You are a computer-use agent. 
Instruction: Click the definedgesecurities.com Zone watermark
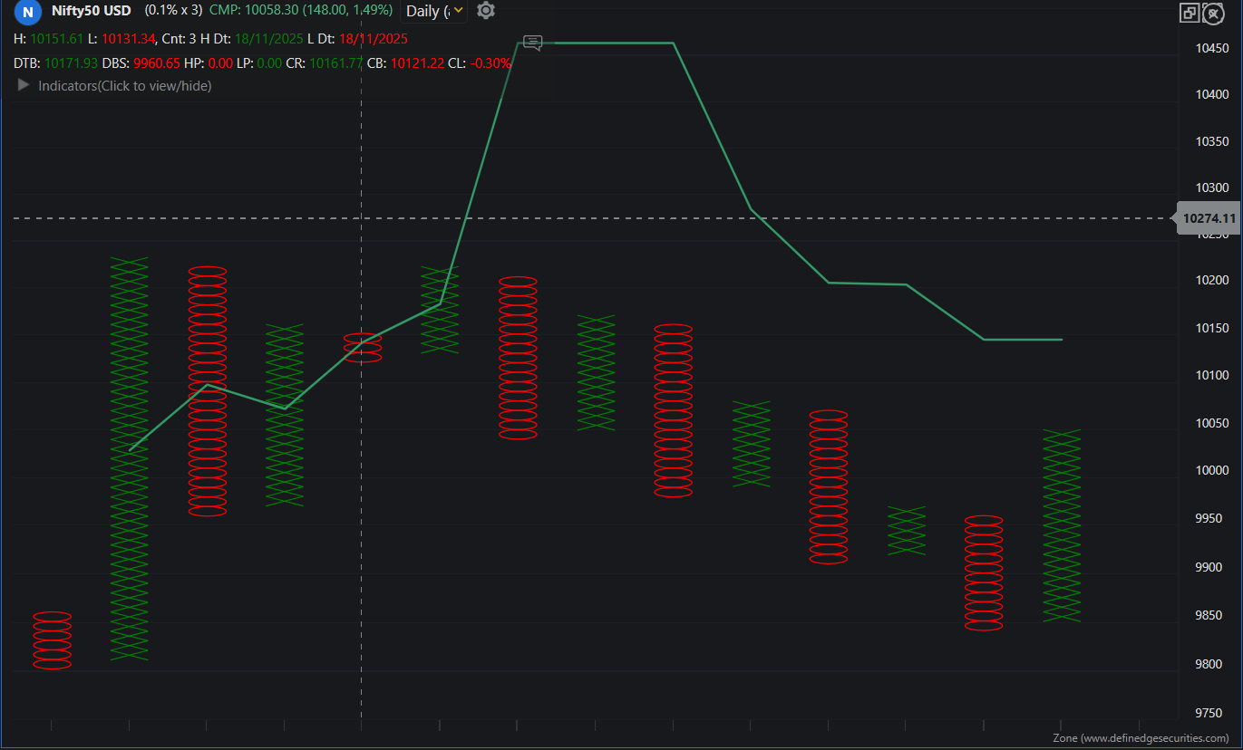tap(1140, 738)
